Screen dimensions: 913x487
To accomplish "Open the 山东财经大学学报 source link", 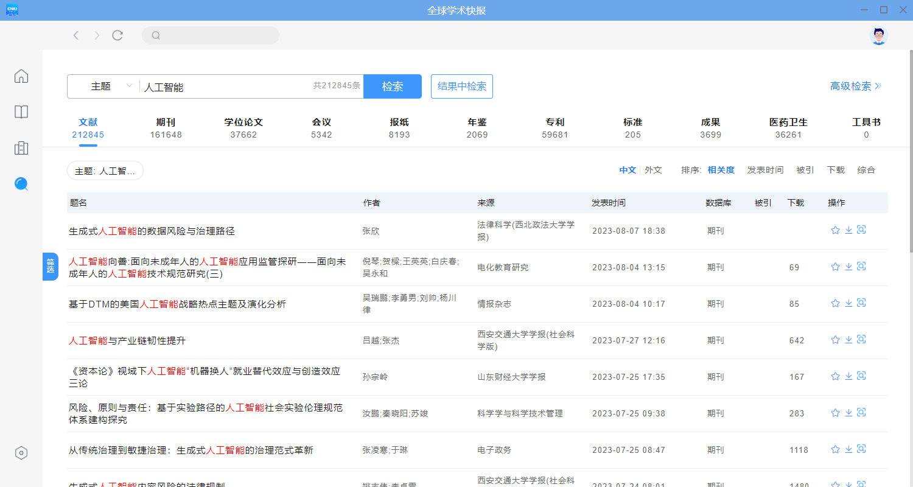I will [511, 377].
